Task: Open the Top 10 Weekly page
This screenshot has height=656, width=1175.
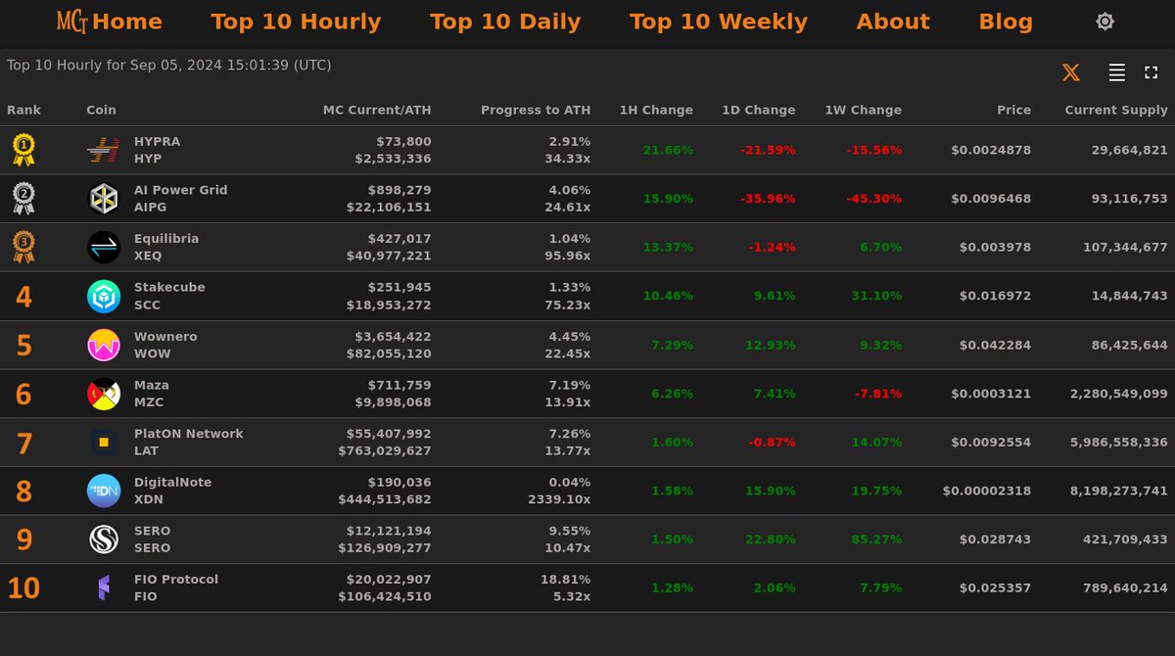Action: (x=719, y=22)
